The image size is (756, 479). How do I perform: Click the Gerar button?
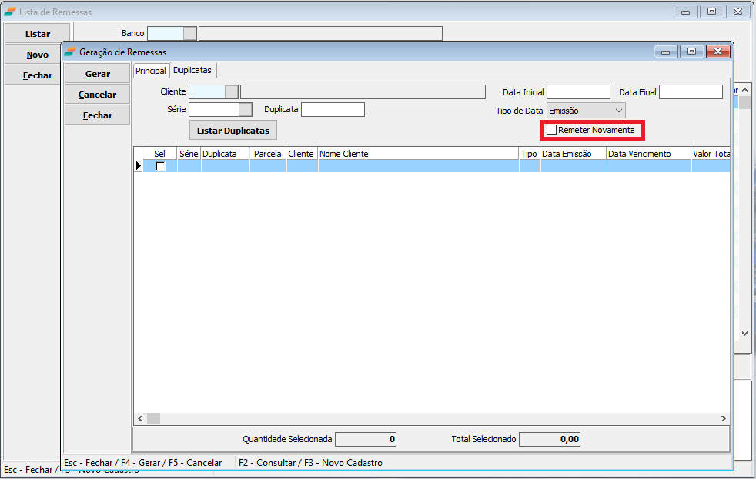[x=98, y=74]
